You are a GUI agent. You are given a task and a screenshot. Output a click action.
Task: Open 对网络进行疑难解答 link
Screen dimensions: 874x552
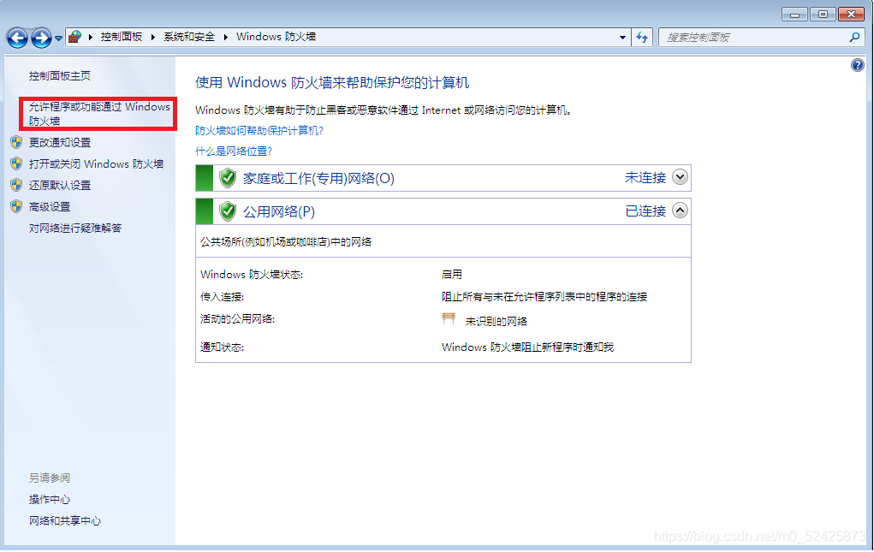pyautogui.click(x=75, y=229)
